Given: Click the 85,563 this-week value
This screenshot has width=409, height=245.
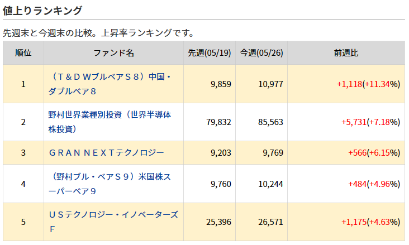Looking at the screenshot, I should coord(270,122).
